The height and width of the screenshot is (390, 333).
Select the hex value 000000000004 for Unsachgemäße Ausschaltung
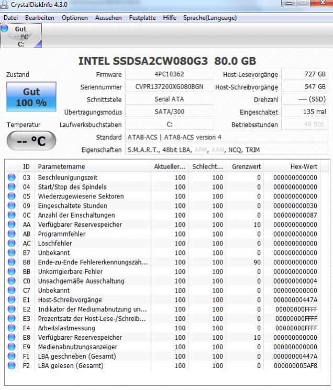coord(295,281)
